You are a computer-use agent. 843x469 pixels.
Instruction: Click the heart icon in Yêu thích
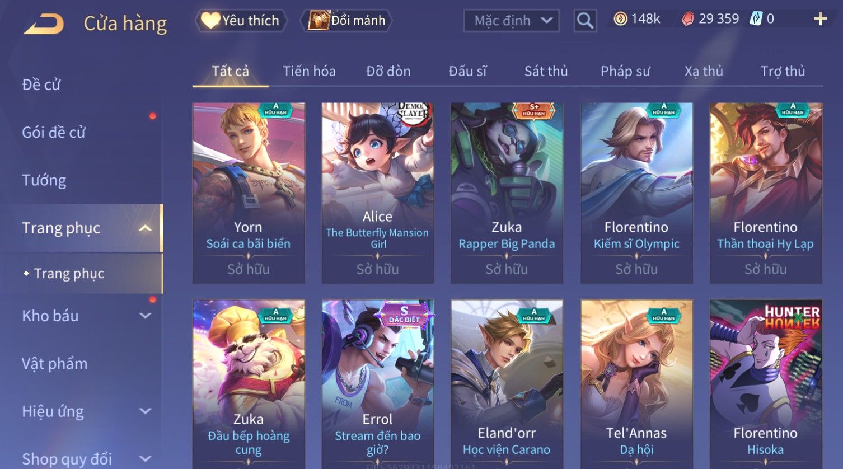pyautogui.click(x=210, y=21)
